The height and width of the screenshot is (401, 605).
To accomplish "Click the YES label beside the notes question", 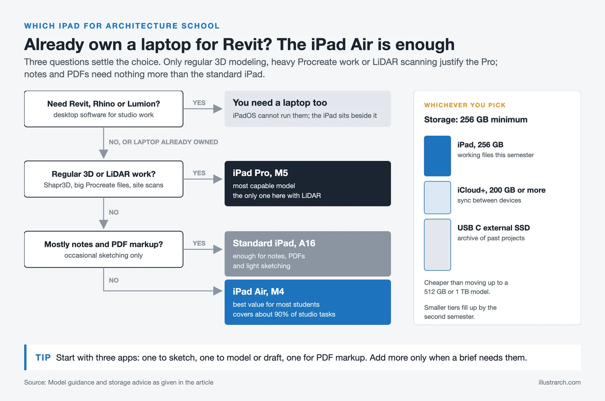I will [199, 243].
